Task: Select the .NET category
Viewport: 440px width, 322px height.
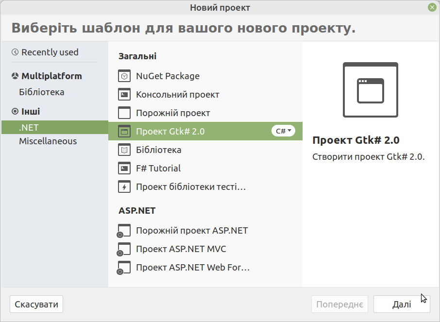Action: tap(55, 127)
